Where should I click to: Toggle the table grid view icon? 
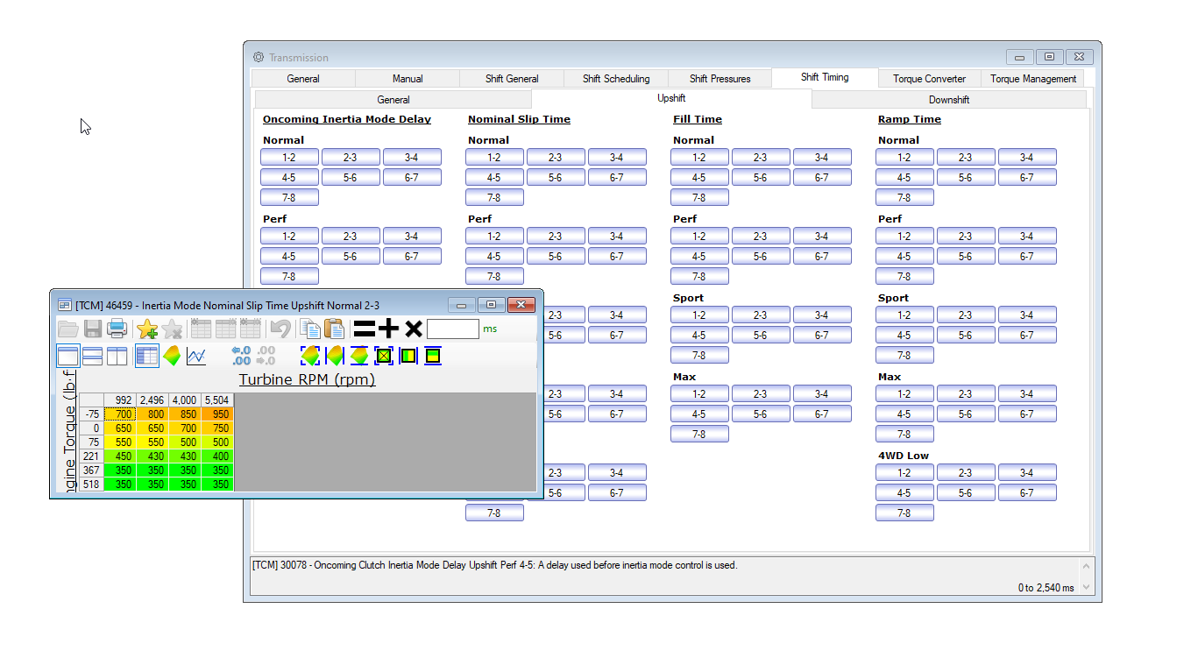147,356
